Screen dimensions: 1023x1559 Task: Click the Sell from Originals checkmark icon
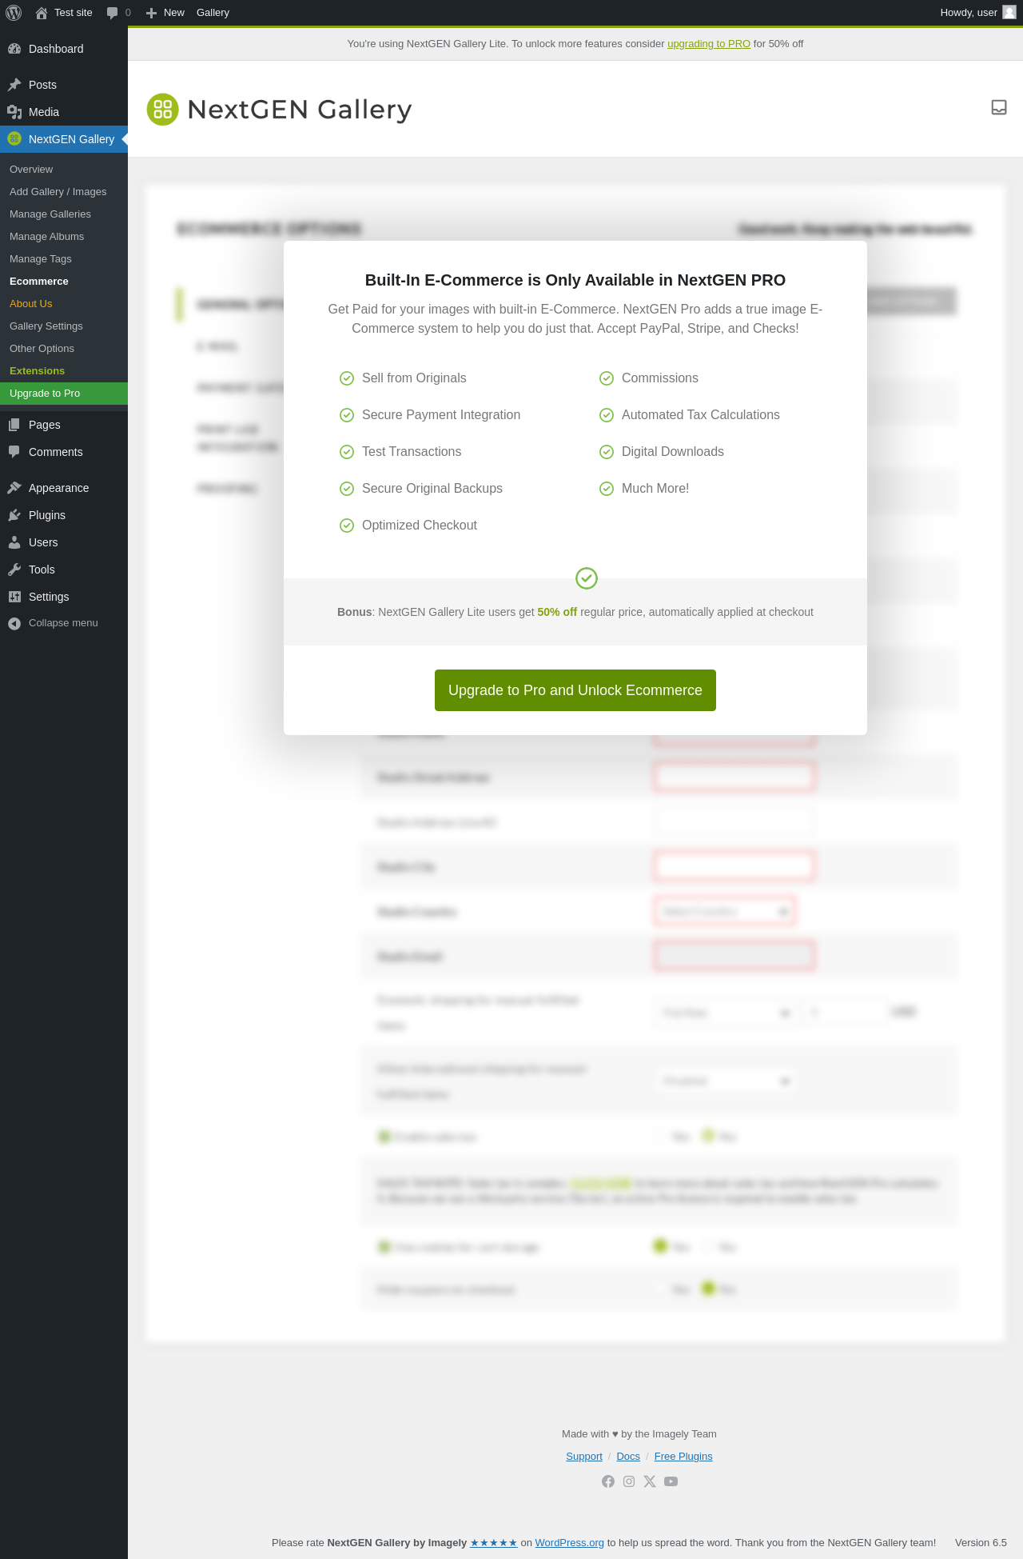pyautogui.click(x=347, y=378)
